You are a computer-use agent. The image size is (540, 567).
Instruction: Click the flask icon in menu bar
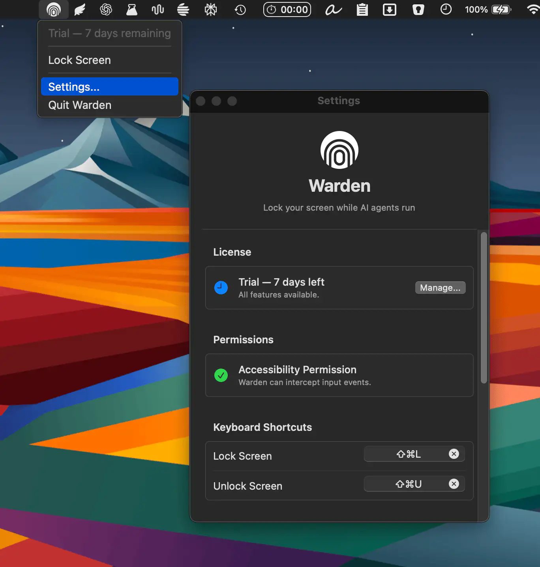131,9
